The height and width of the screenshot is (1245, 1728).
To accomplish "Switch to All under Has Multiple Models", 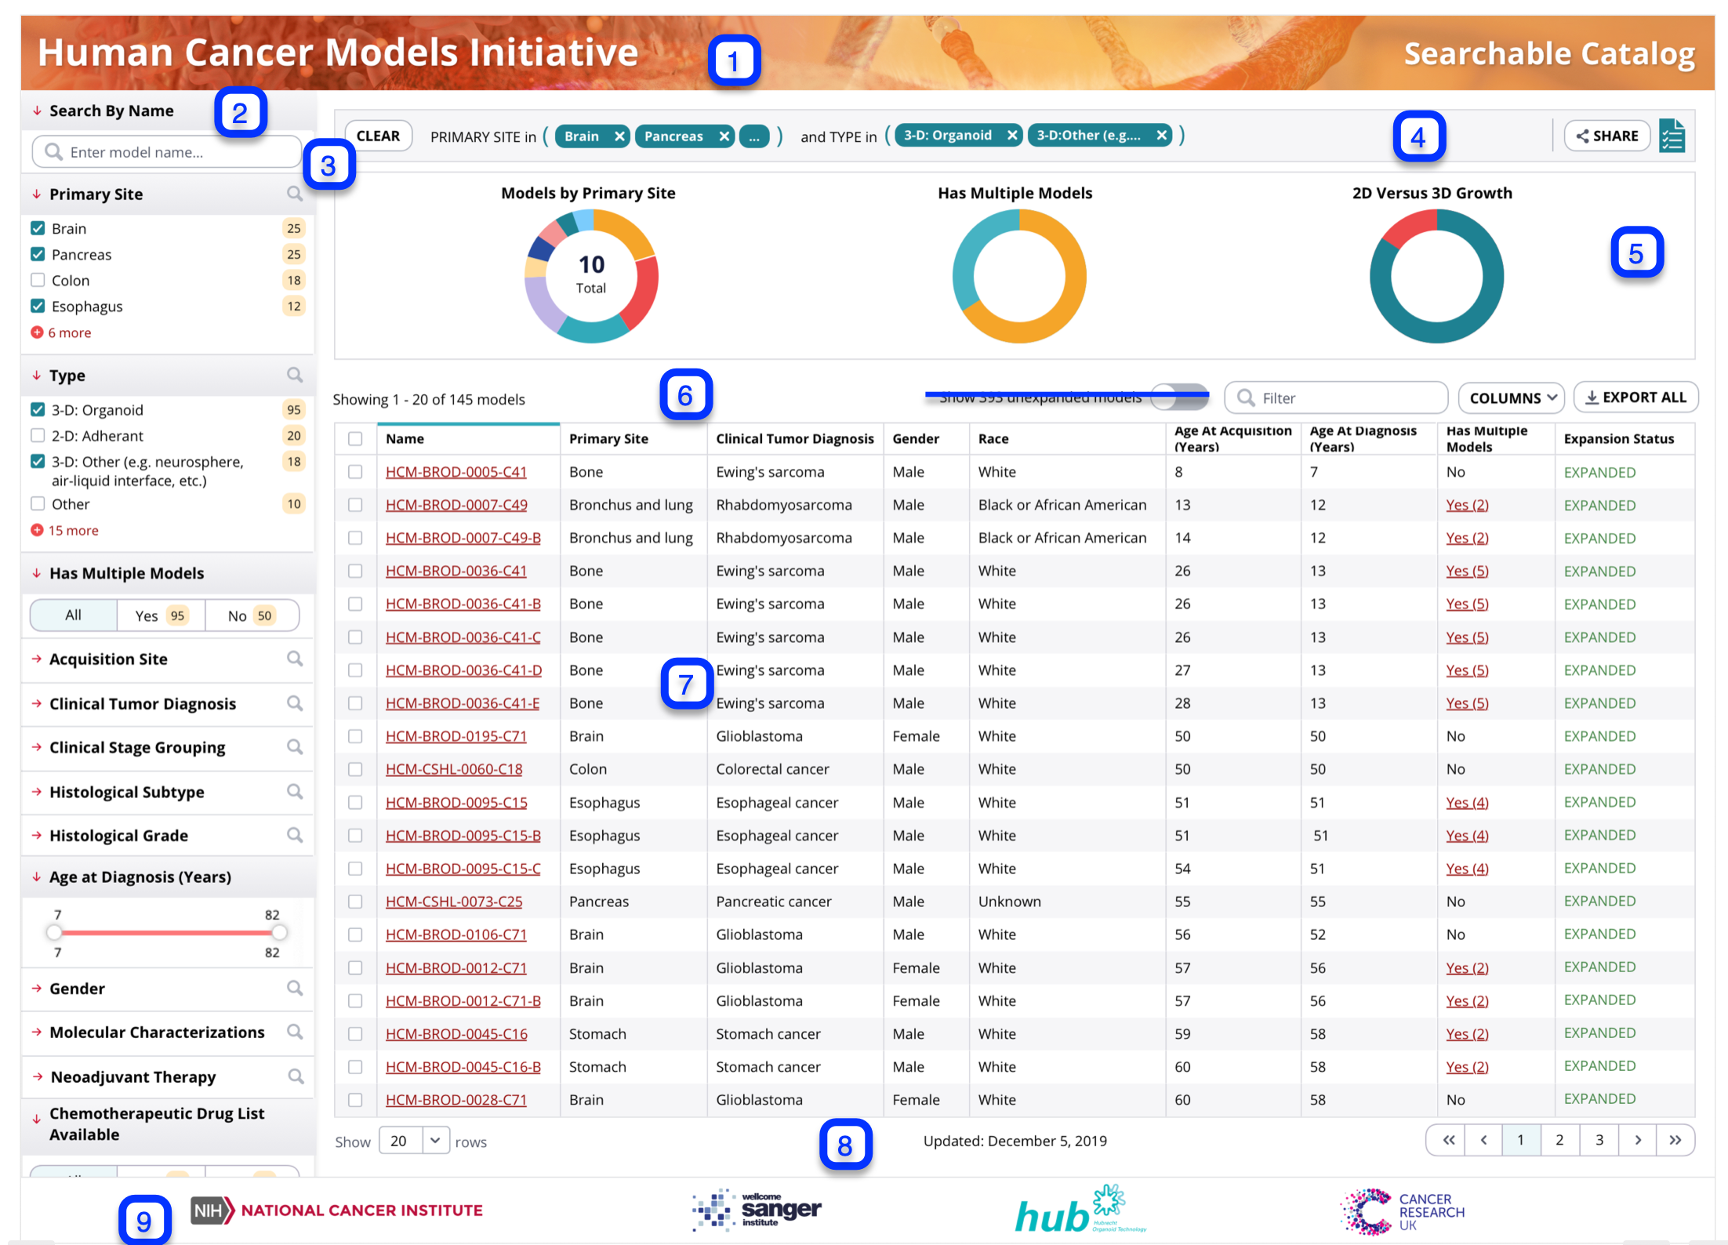I will coord(73,615).
